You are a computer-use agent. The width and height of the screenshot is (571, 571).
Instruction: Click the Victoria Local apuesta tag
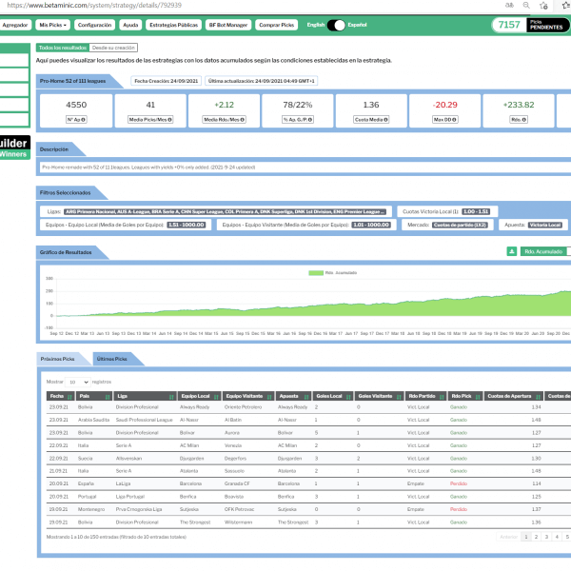[545, 225]
